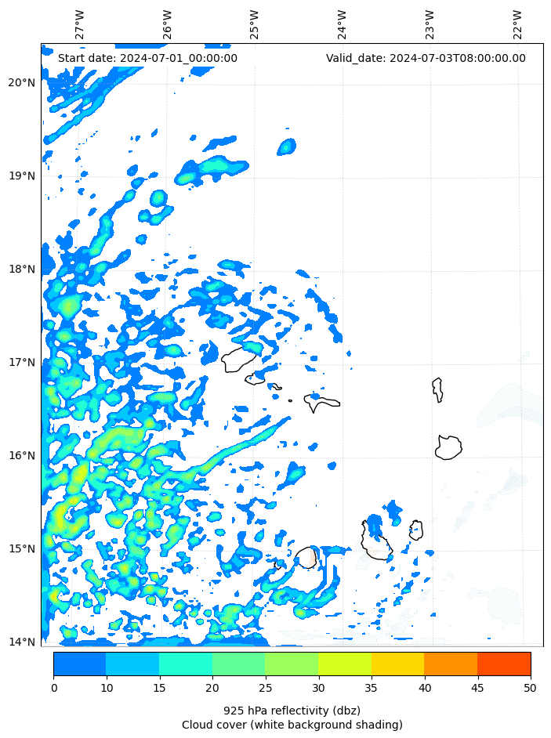Pick the red-orange 45–50 dBZ colorbar segment
The height and width of the screenshot is (738, 551).
[503, 664]
